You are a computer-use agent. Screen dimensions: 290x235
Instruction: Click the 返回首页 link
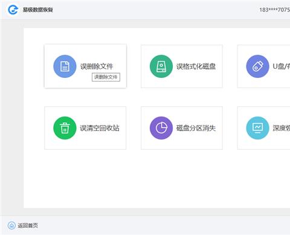click(28, 225)
